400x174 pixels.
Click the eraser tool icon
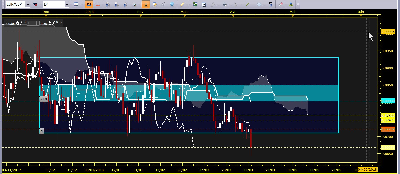pos(281,4)
